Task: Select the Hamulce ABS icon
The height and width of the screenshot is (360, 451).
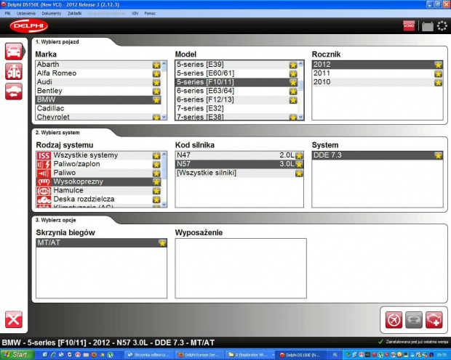Action: 44,191
